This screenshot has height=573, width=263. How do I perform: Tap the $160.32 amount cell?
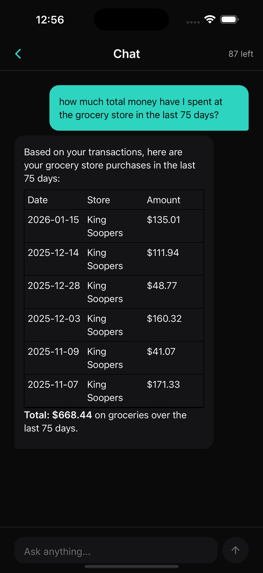click(164, 319)
